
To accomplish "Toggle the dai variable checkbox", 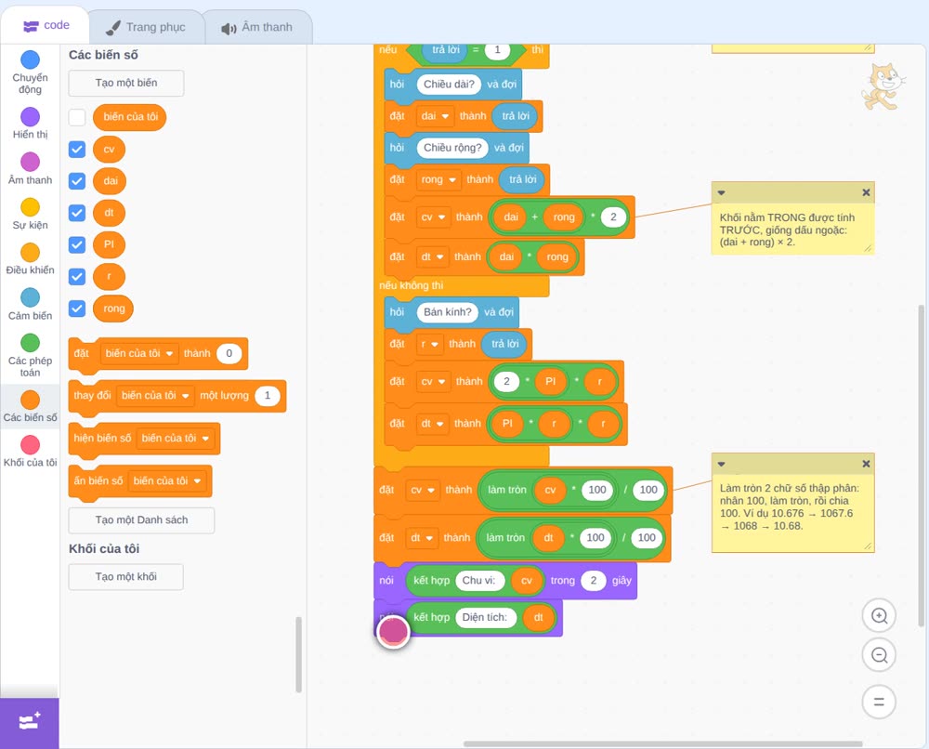I will tap(77, 180).
